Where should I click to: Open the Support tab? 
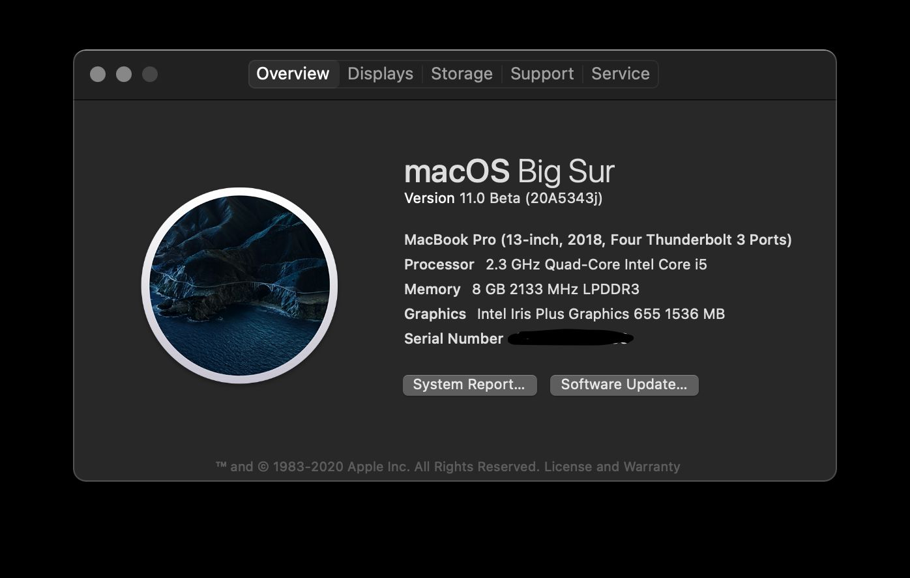[542, 74]
